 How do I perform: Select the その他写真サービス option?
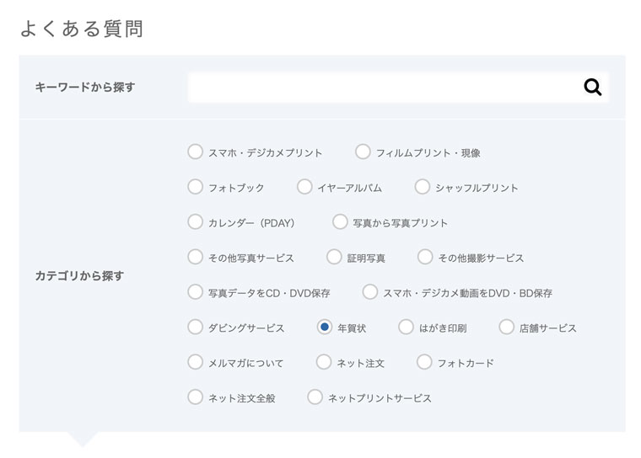tap(196, 257)
